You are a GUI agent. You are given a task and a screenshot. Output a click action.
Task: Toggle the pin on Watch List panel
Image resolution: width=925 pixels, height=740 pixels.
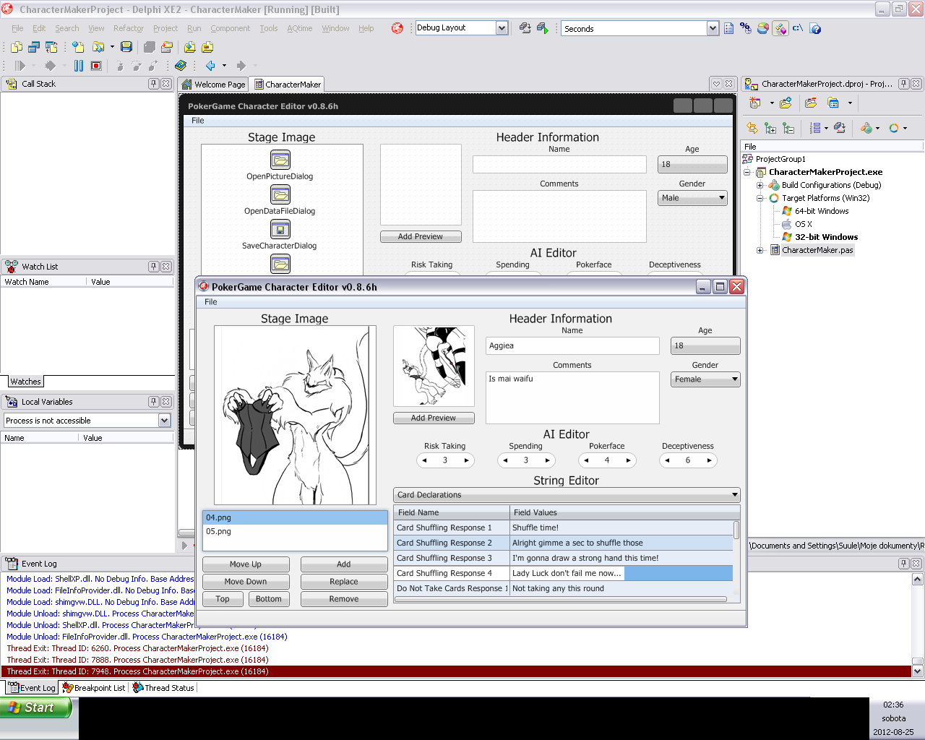point(153,267)
